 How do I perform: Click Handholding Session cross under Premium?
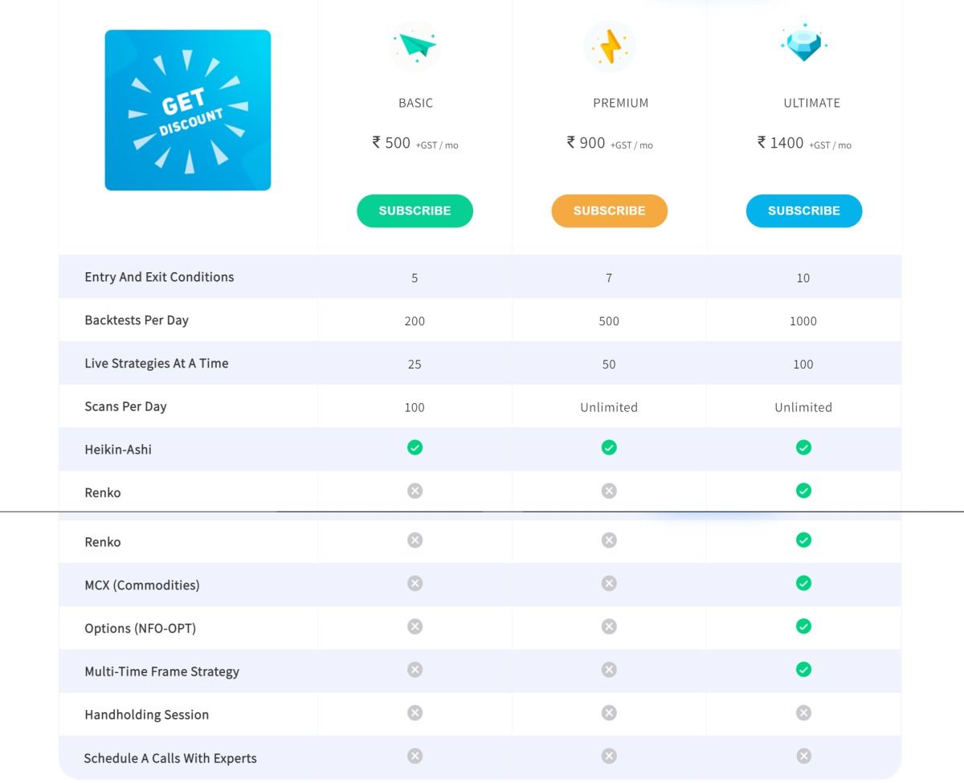point(609,712)
